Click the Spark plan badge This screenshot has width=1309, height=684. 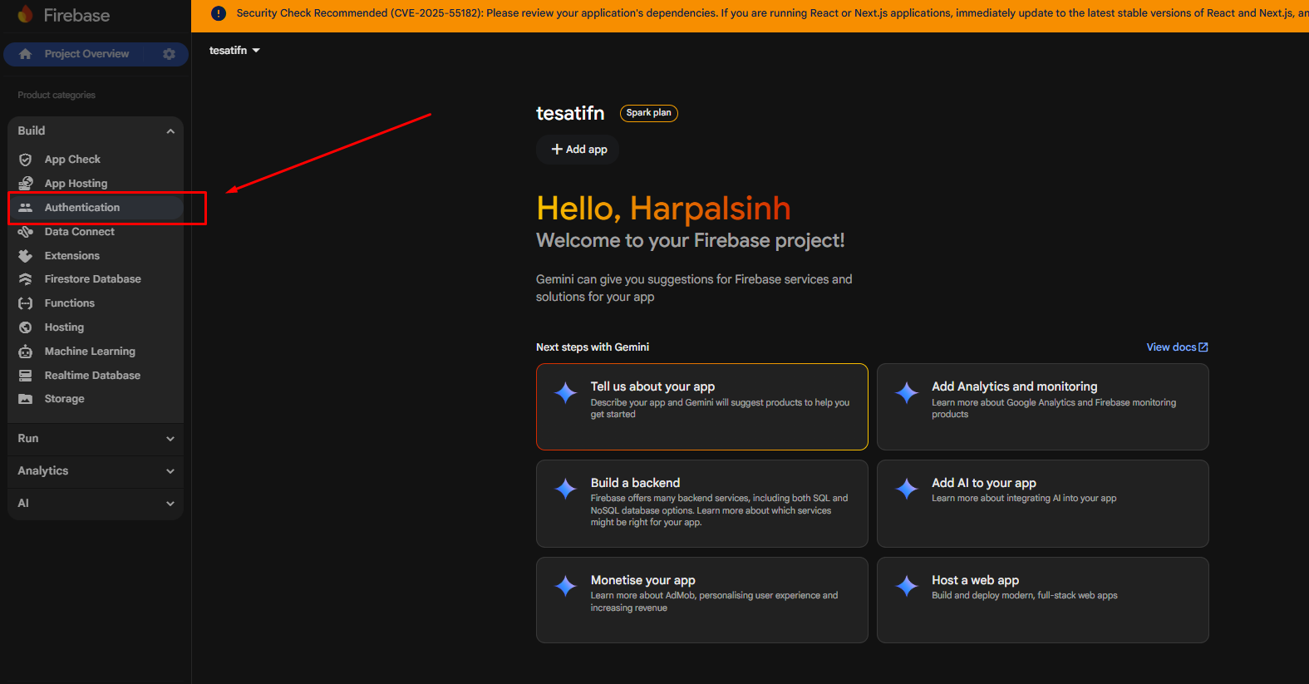pos(649,113)
